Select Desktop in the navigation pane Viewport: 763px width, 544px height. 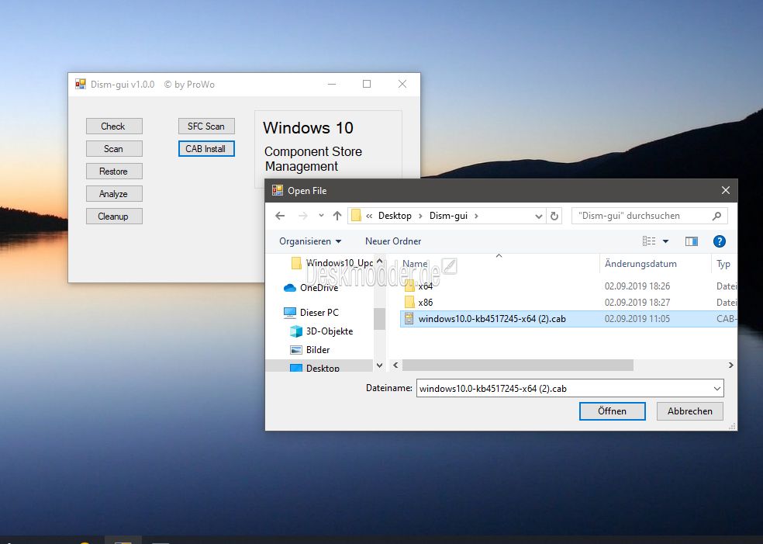click(319, 367)
